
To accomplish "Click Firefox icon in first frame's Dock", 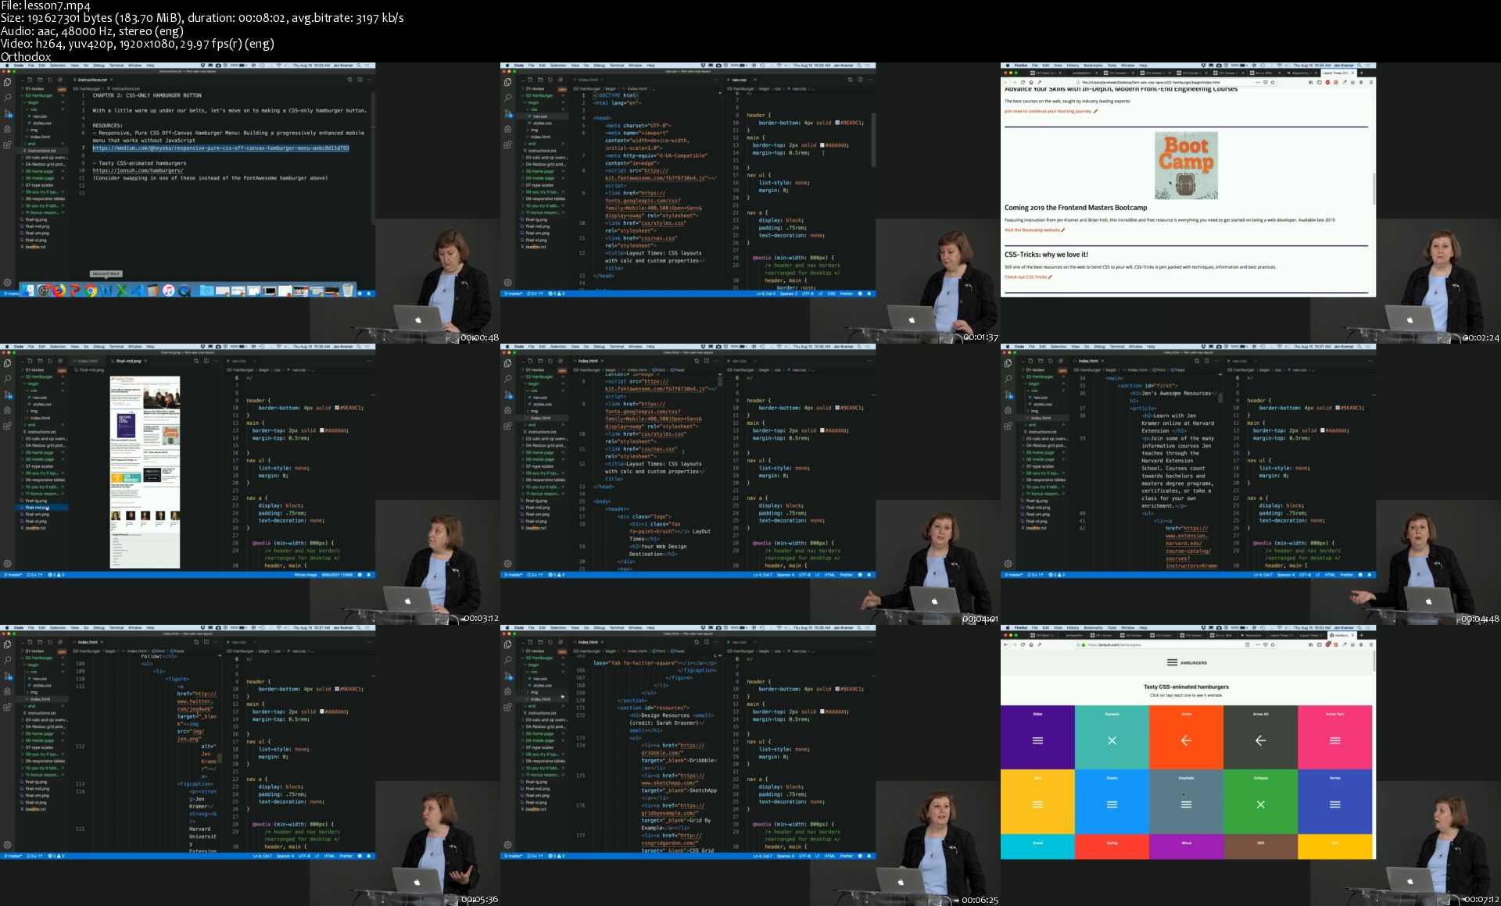I will 59,291.
